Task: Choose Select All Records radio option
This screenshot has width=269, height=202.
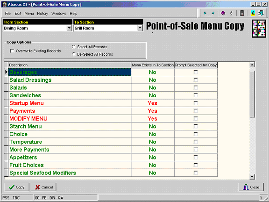Action: pos(74,47)
